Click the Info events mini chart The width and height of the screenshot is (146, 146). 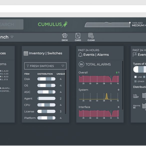[x=144, y=95]
